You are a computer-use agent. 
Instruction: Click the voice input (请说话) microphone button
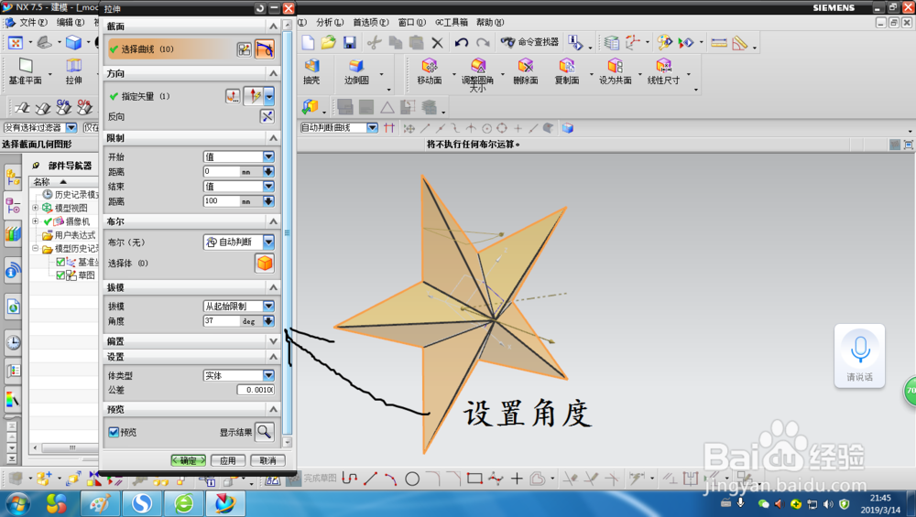click(x=859, y=356)
